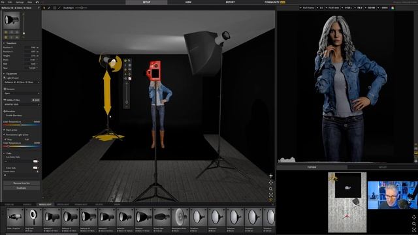Open the MODELS library tab
This screenshot has height=235, width=418.
pos(27,204)
